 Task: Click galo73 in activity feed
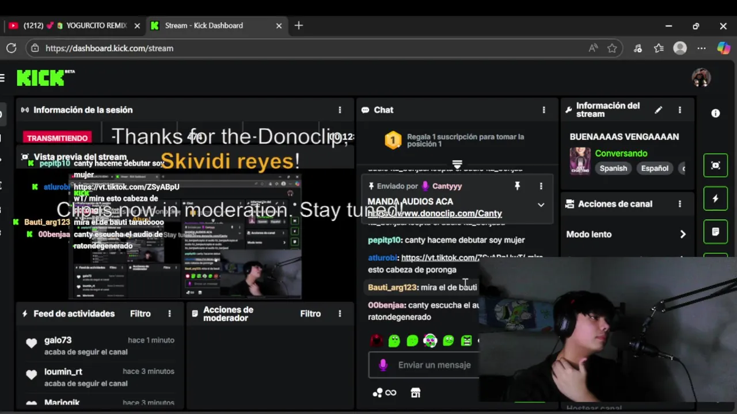pyautogui.click(x=58, y=340)
